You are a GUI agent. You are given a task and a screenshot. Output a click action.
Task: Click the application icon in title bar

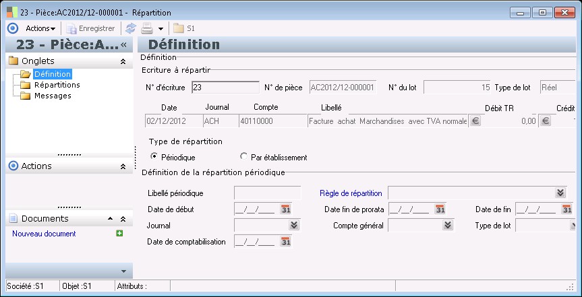click(x=12, y=12)
